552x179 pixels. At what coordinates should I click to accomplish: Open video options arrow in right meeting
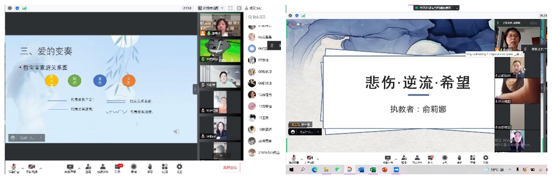[318, 159]
